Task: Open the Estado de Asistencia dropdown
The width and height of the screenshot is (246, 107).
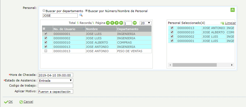Action: click(x=56, y=81)
